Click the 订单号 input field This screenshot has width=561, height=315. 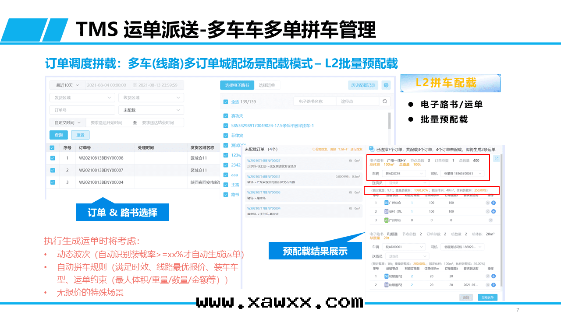tap(82, 110)
